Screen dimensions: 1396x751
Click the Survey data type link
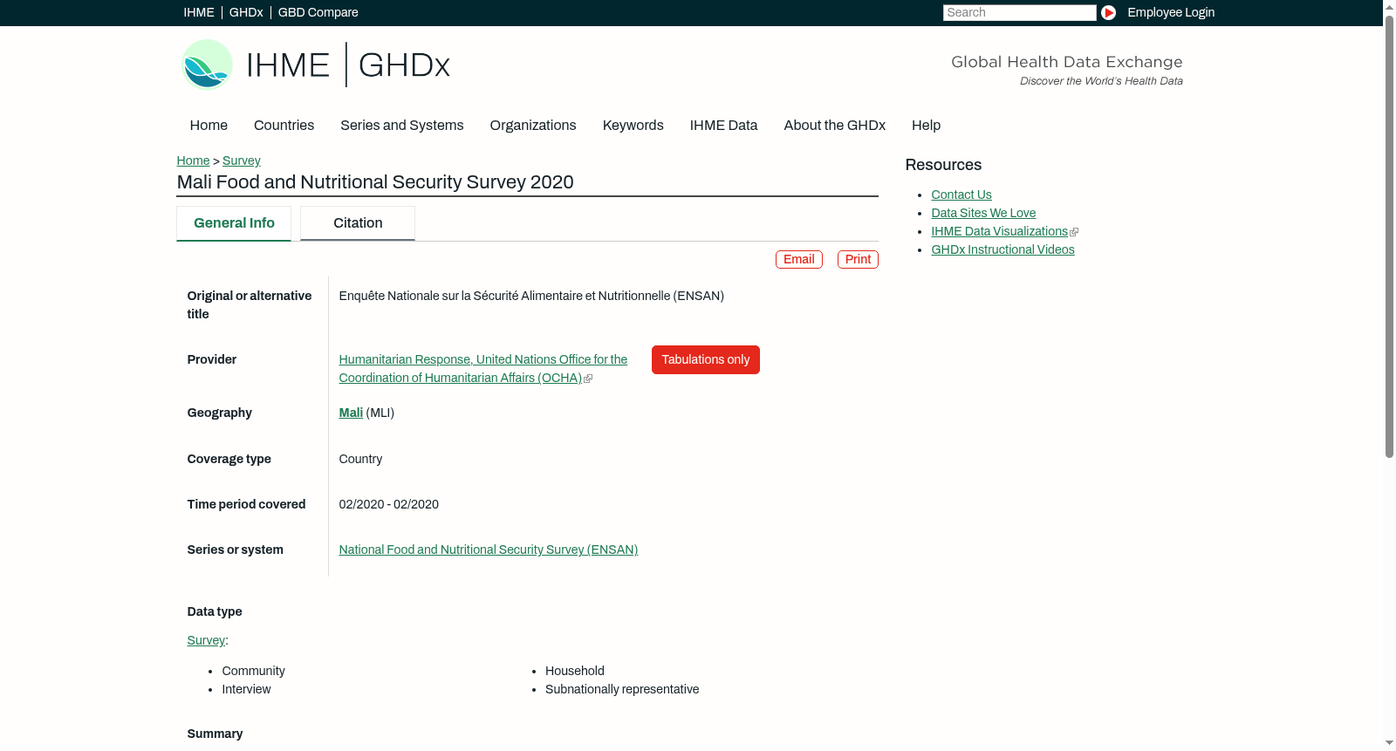tap(206, 641)
